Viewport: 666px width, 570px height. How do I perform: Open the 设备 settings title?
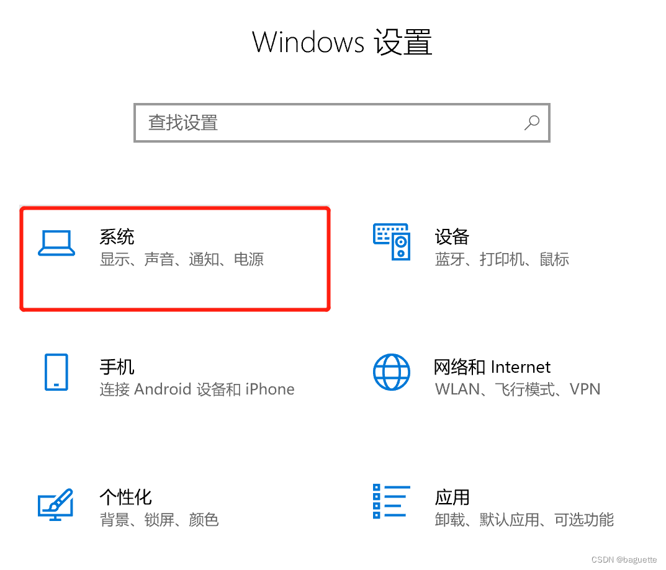(452, 237)
